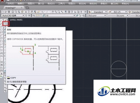Click the Cut (scissors) icon
Viewport: 140px width, 103px height.
pyautogui.click(x=26, y=12)
